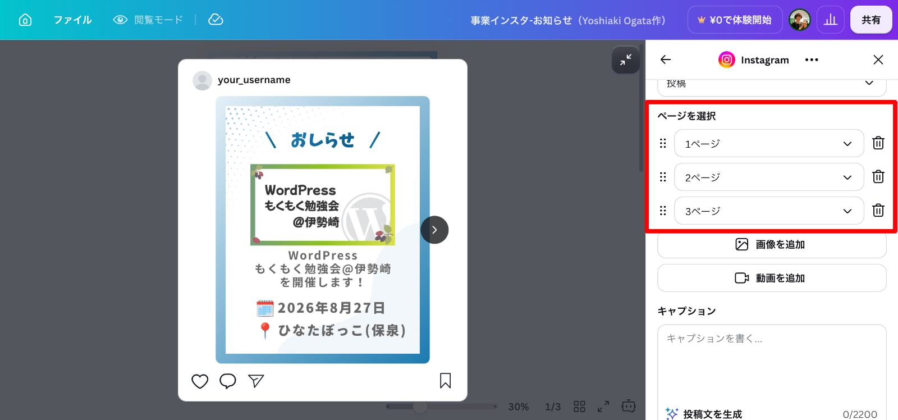Click the your_username profile avatar in preview
The width and height of the screenshot is (898, 420).
202,80
